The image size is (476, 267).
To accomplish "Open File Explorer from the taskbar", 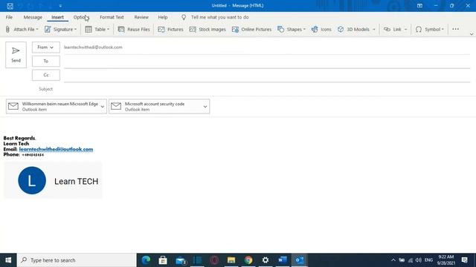I will (231, 260).
